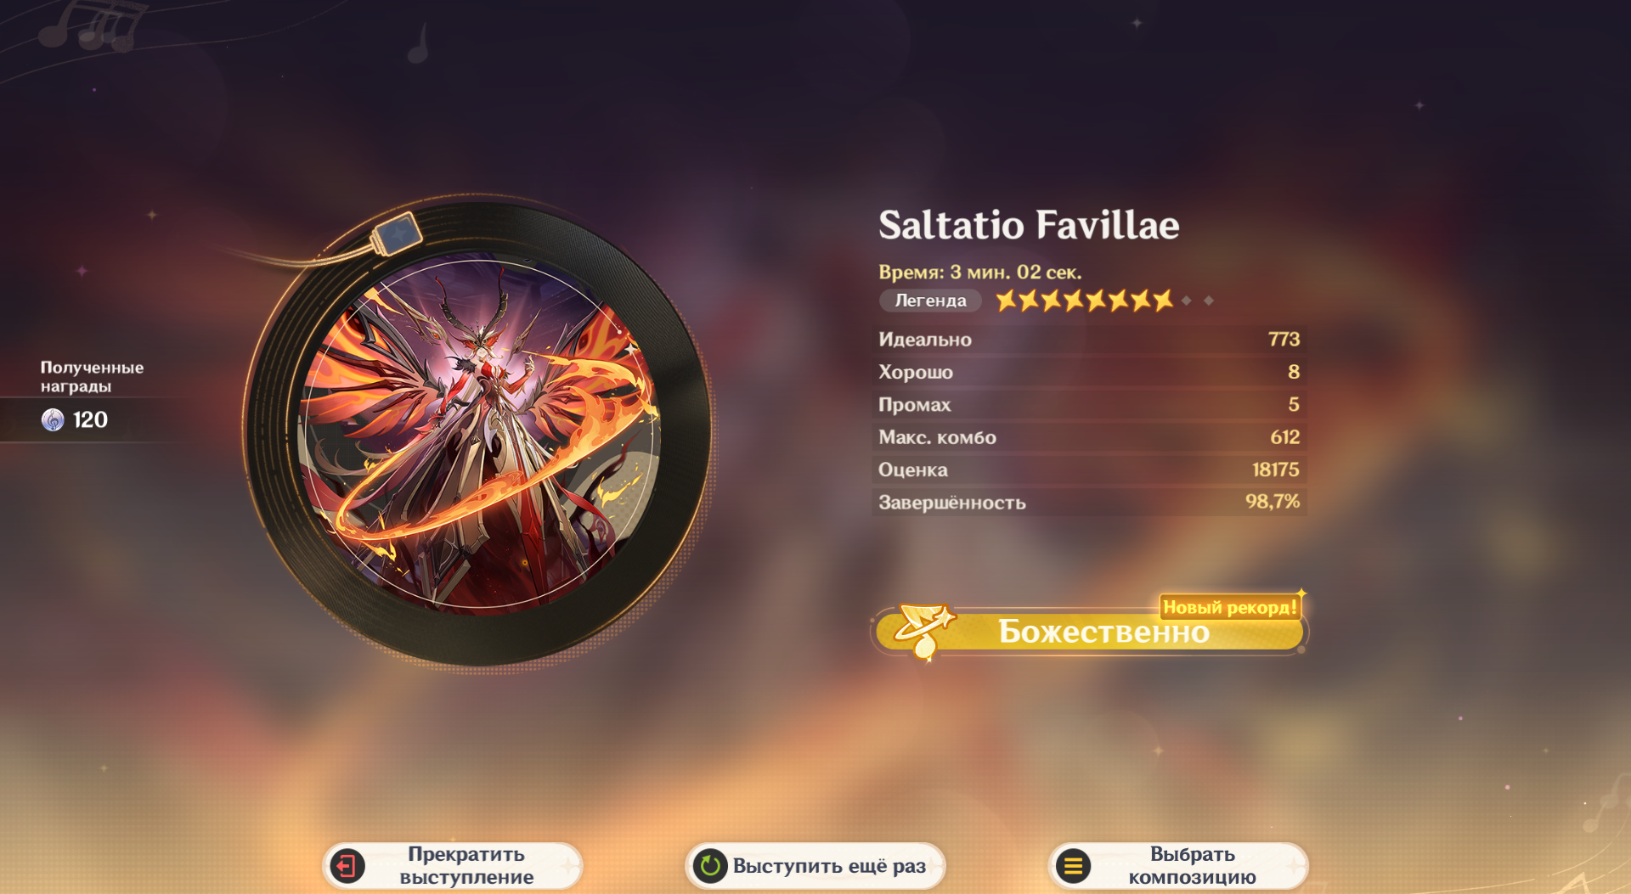Click the Божественно rank banner

(1090, 632)
